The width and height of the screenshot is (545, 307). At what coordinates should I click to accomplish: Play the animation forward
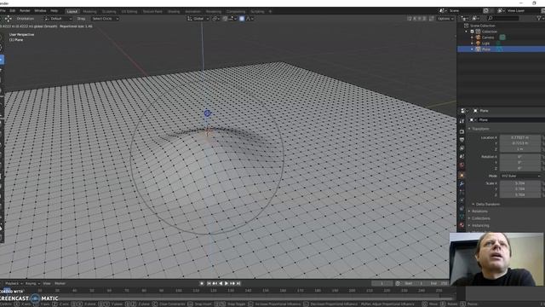click(227, 283)
